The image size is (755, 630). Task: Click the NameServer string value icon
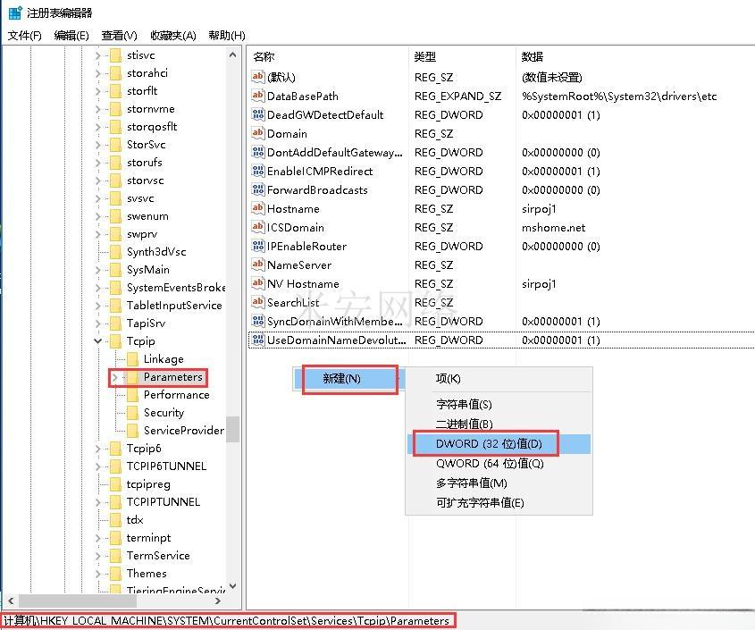click(258, 265)
